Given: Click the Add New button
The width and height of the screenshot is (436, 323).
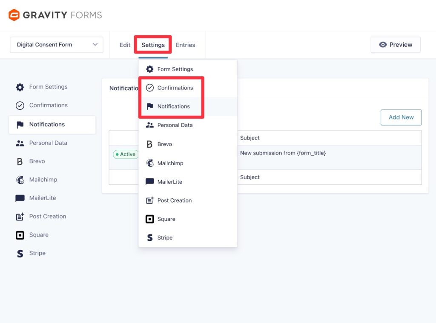Looking at the screenshot, I should point(401,117).
